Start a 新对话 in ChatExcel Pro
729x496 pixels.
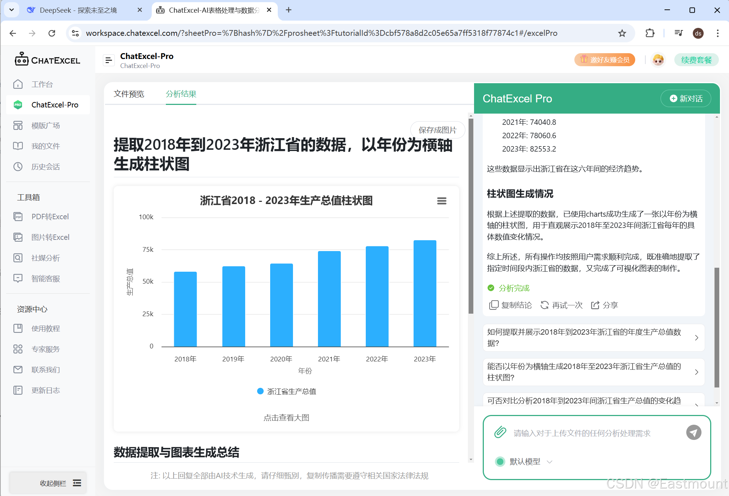coord(686,98)
